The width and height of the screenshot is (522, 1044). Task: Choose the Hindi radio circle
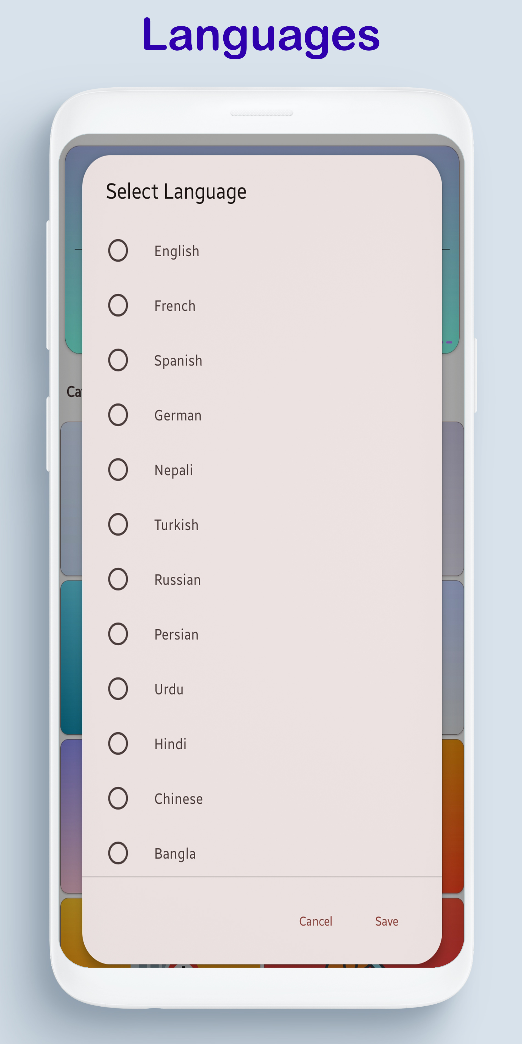[x=118, y=743]
